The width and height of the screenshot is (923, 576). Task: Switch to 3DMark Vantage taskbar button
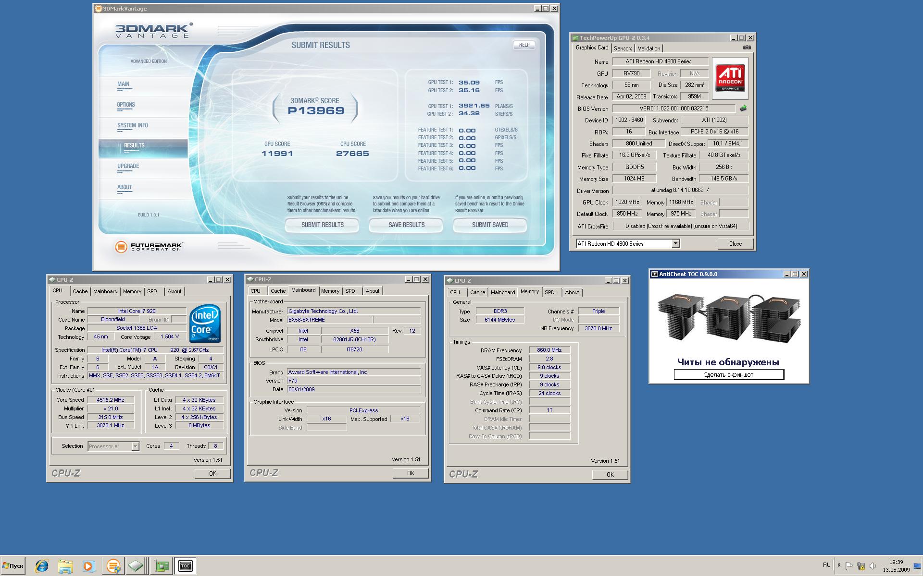tap(113, 566)
